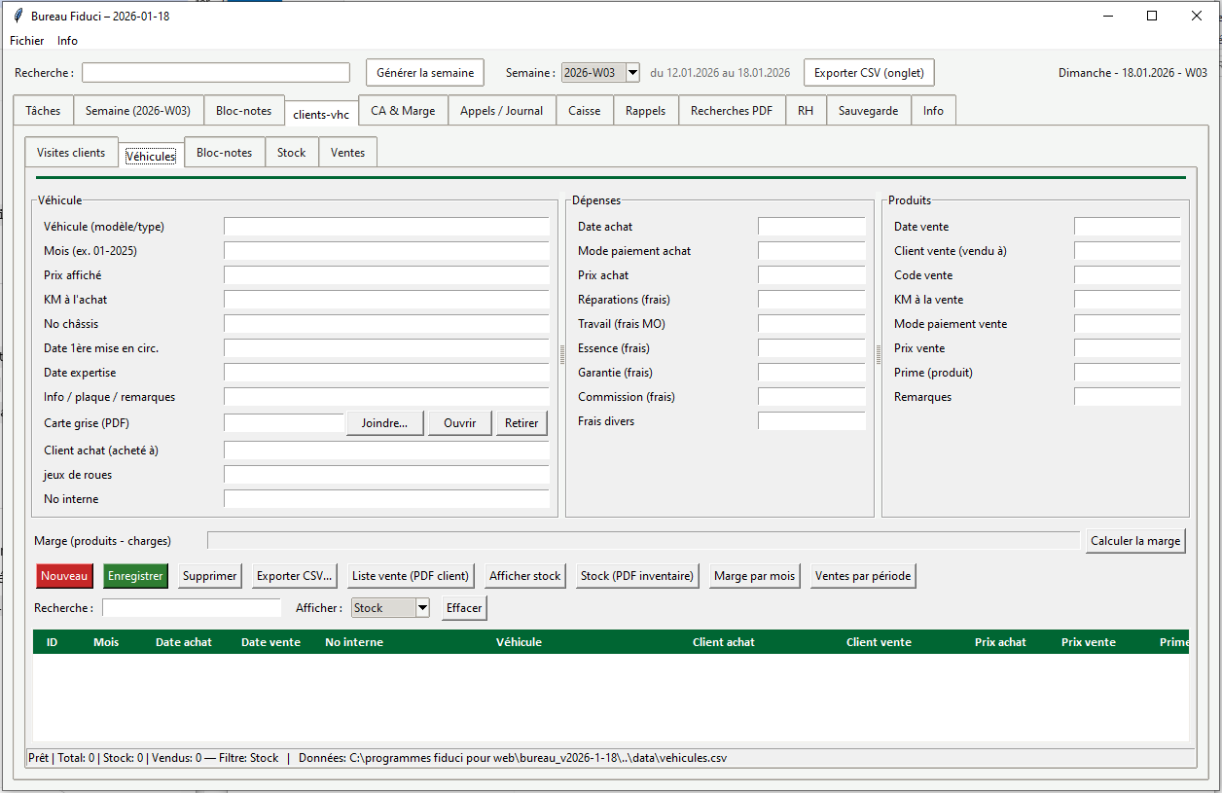Click the Véhicule (modèle/type) input field
This screenshot has width=1222, height=793.
click(x=386, y=227)
